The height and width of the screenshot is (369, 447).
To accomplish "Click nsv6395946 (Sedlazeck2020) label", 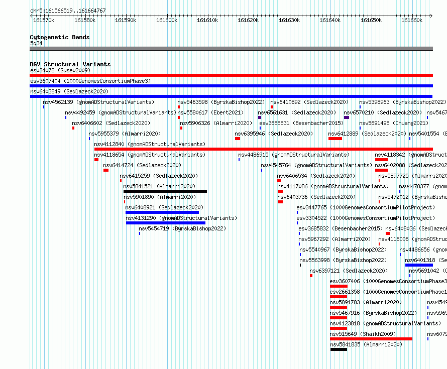I will 274,134.
